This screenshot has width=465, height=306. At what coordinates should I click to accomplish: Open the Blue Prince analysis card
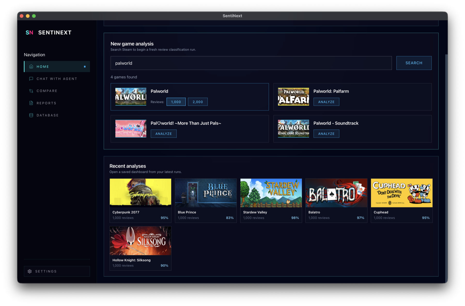point(206,200)
